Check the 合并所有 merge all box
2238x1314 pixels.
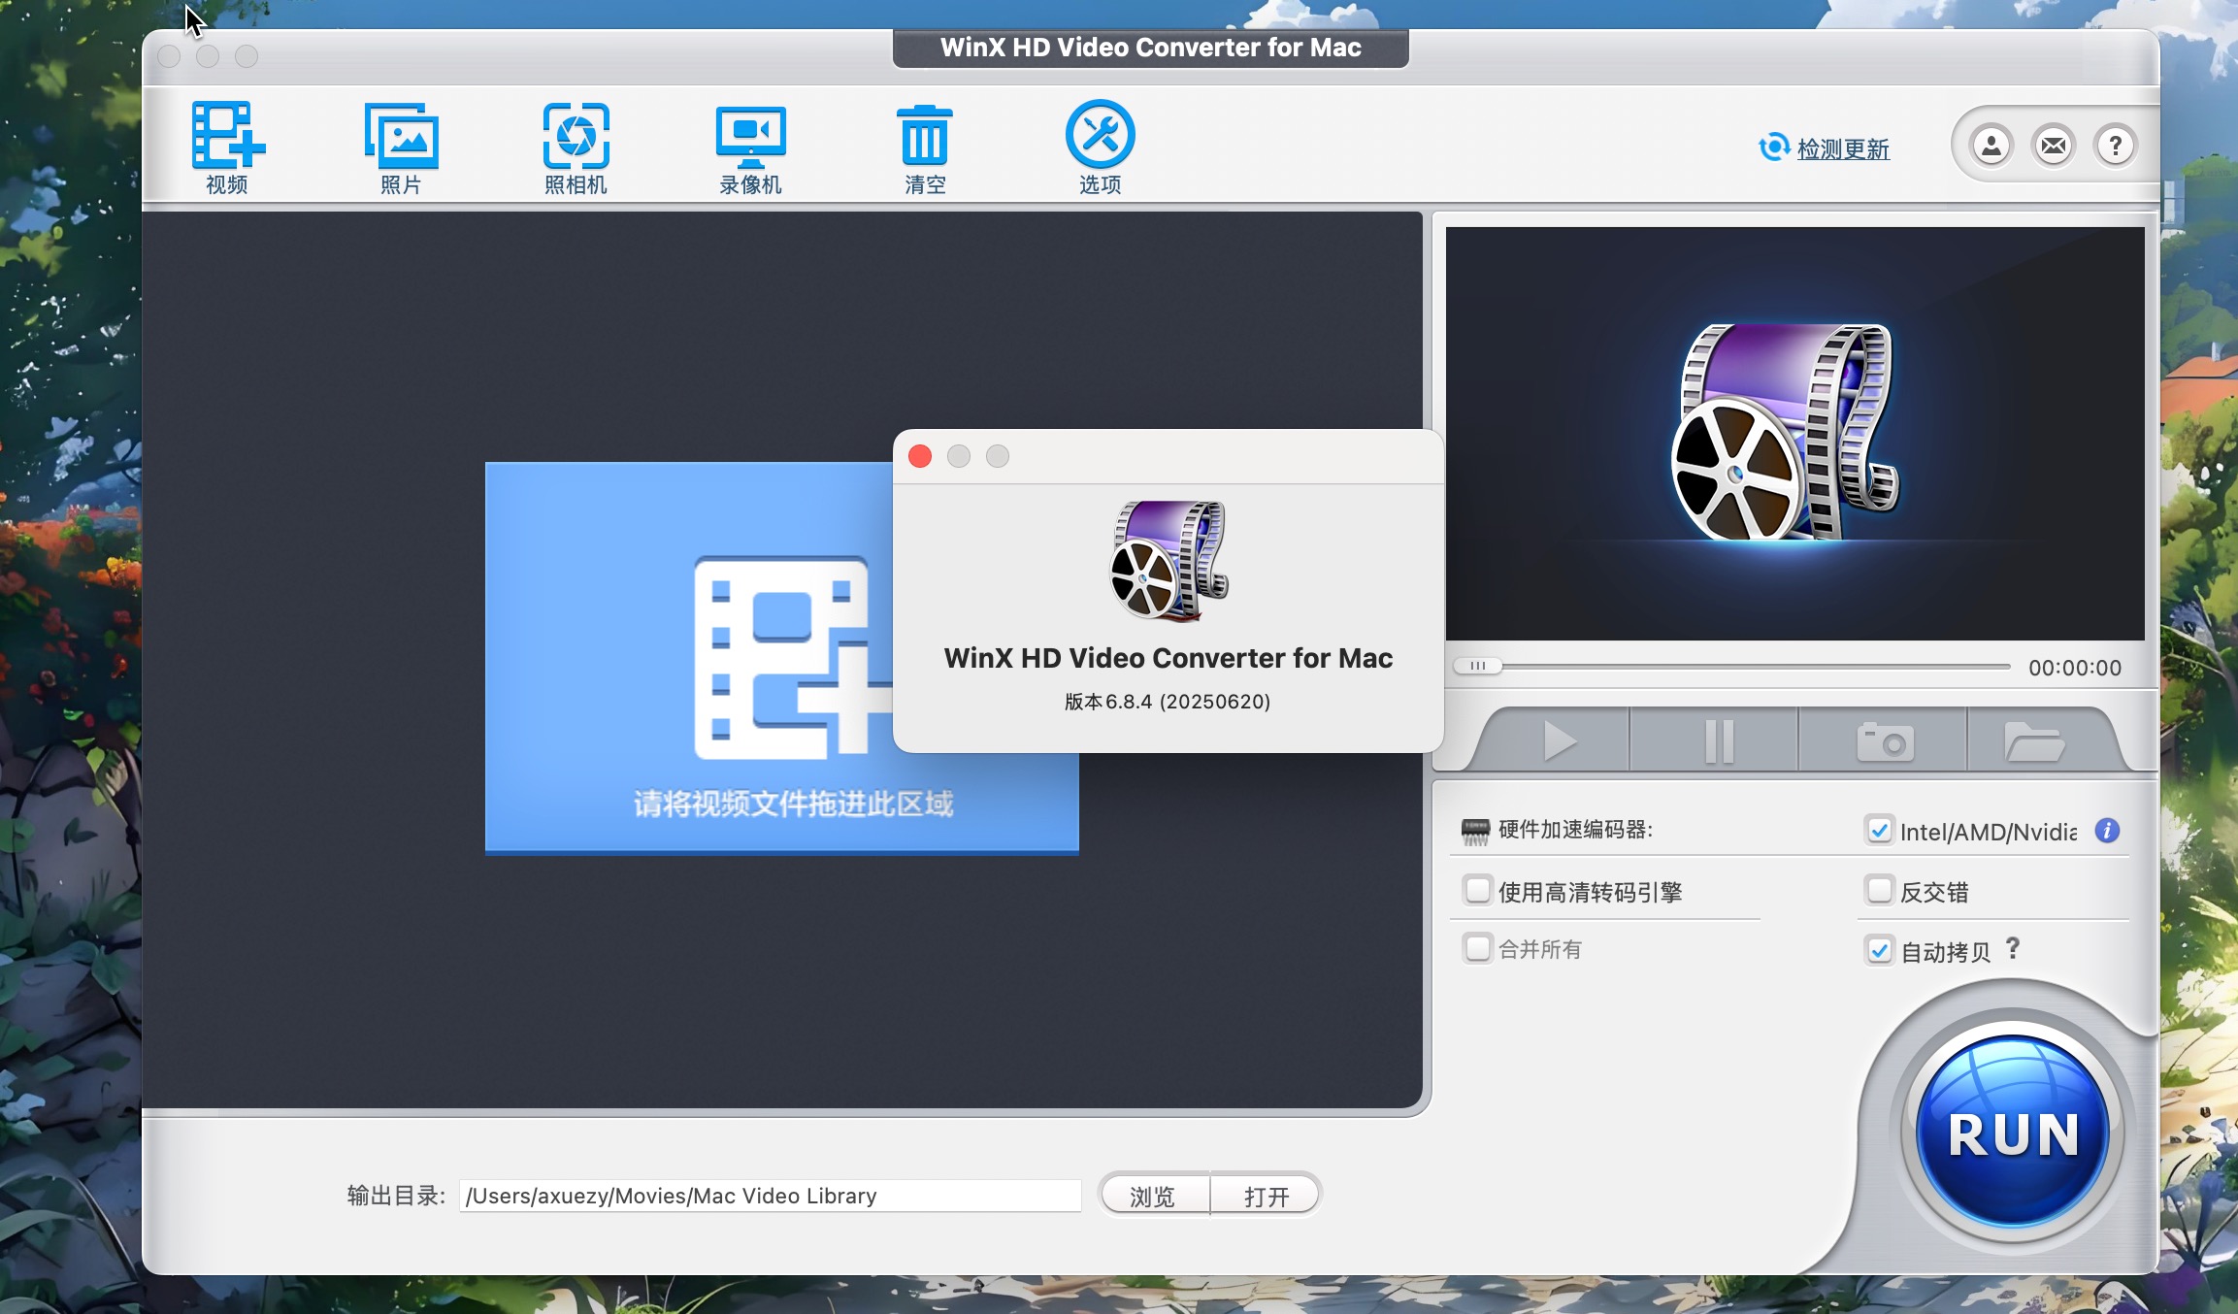click(1477, 948)
